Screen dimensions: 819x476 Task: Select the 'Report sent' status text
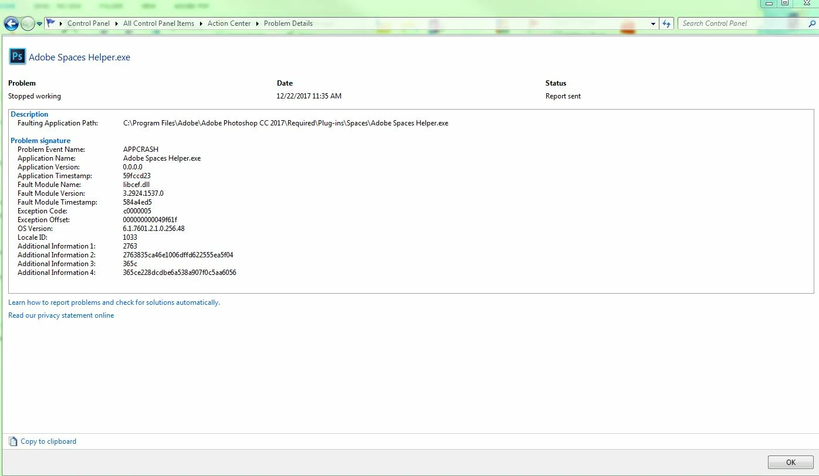tap(563, 96)
